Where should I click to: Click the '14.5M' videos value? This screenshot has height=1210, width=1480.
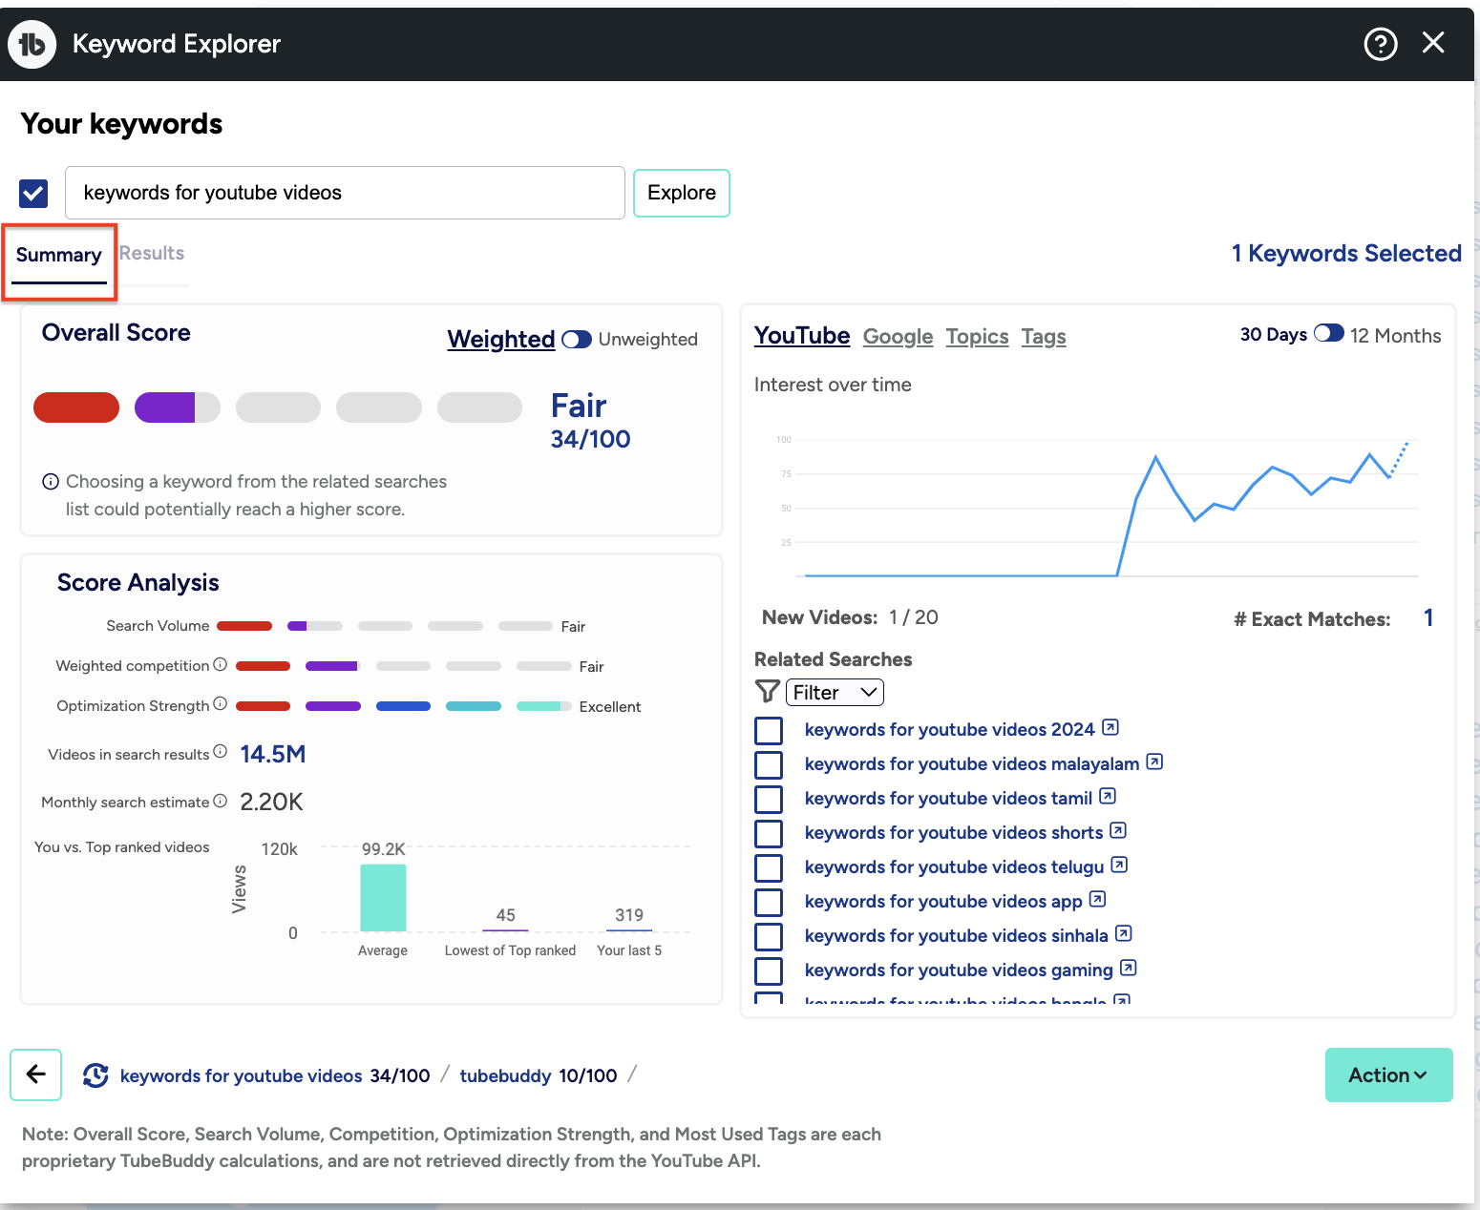[273, 755]
